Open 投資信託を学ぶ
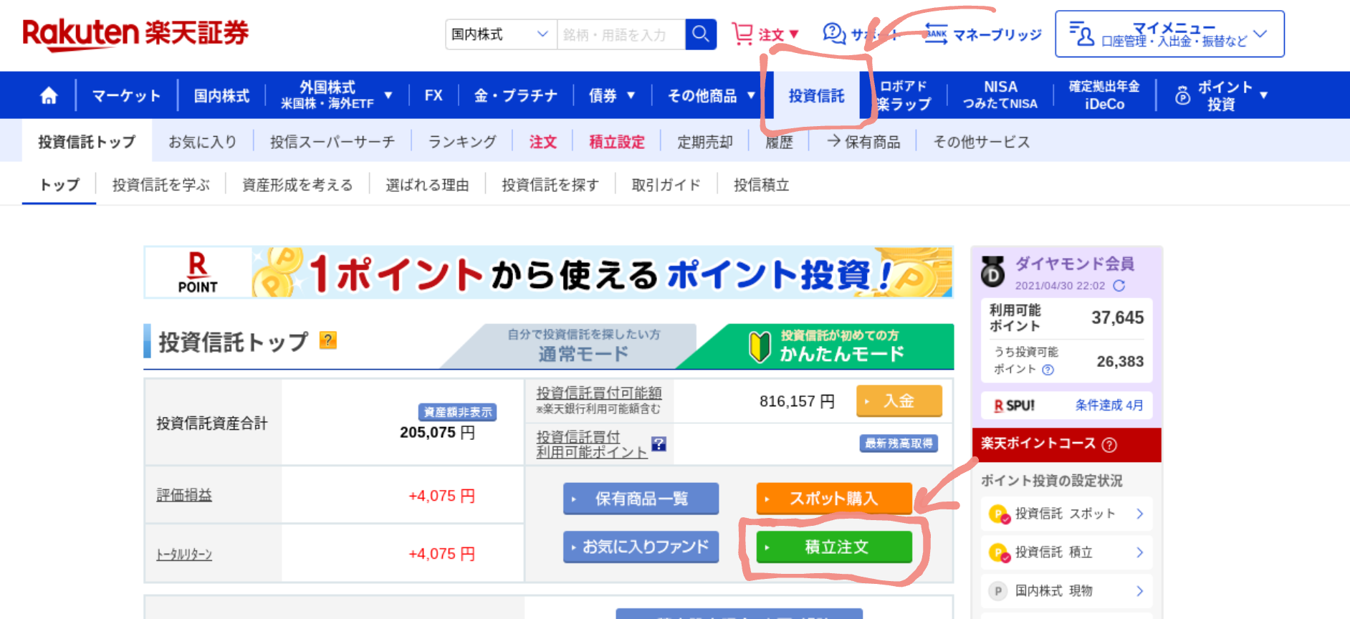This screenshot has height=619, width=1350. [161, 185]
